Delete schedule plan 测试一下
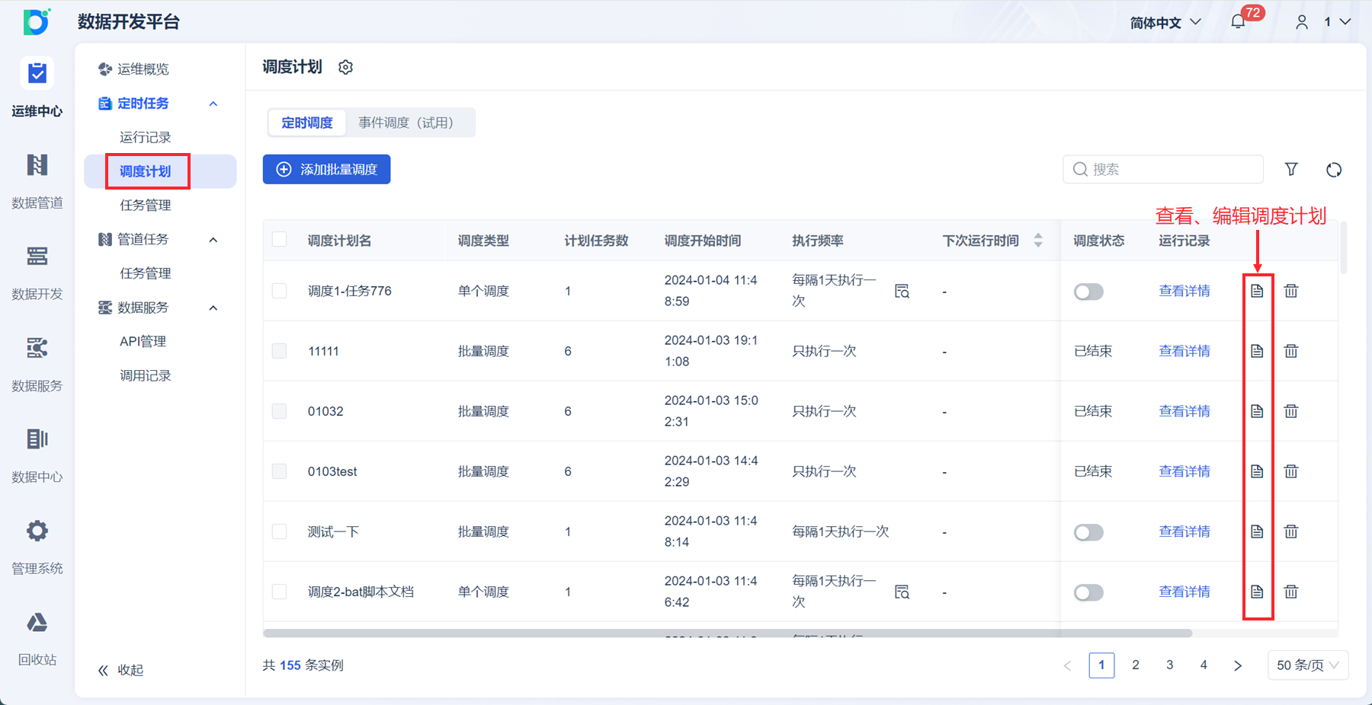Viewport: 1372px width, 705px height. click(1291, 531)
